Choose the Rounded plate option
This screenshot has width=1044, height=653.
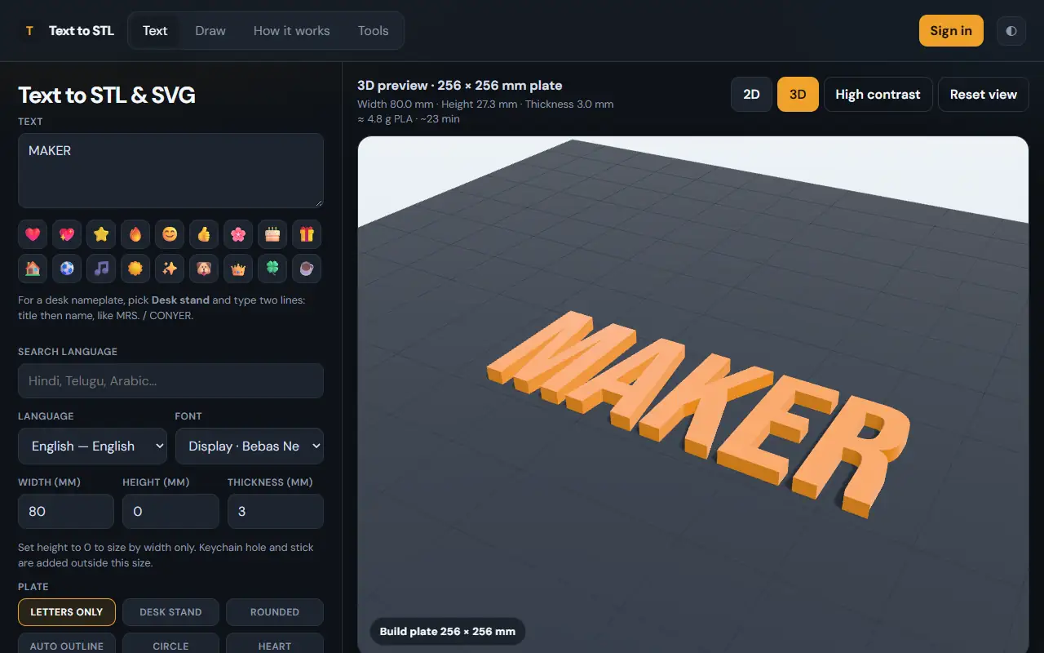click(x=275, y=612)
